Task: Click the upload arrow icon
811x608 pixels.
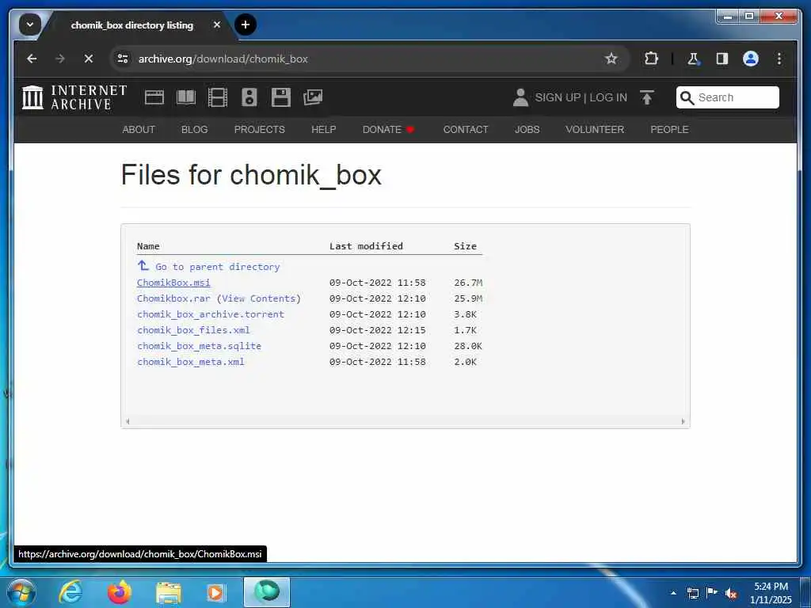Action: coord(646,97)
